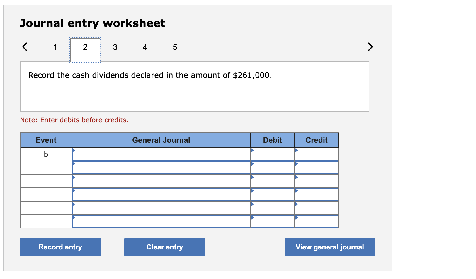Clear entry using the Clear entry button

165,247
